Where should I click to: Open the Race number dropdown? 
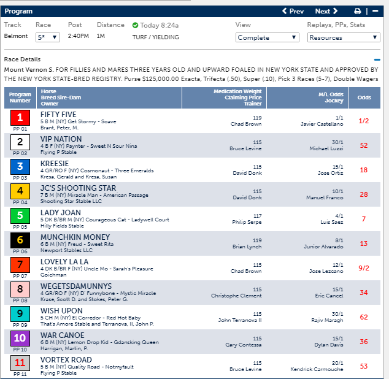tap(48, 37)
